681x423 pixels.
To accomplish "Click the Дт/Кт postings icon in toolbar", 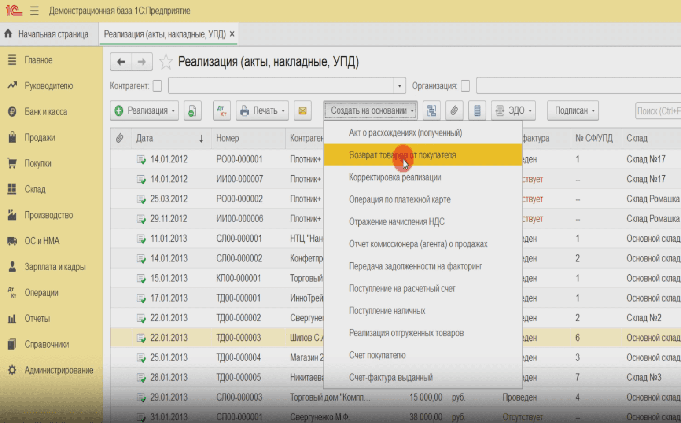I will pos(222,111).
